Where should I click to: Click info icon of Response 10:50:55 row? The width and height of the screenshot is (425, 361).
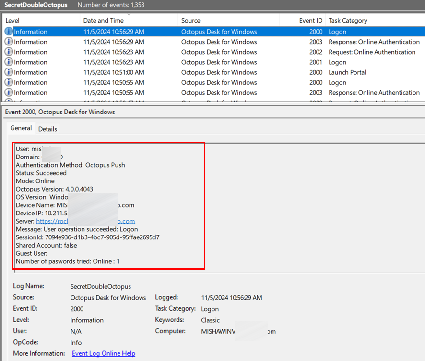point(9,92)
